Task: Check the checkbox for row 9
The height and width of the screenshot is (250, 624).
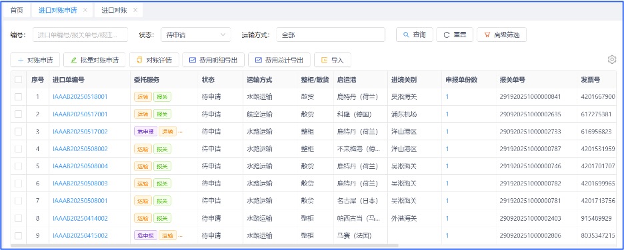Action: (18, 236)
